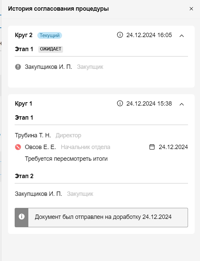The height and width of the screenshot is (261, 200).
Task: Click the comment Требуется пересмотреть итоги
Action: pyautogui.click(x=66, y=159)
